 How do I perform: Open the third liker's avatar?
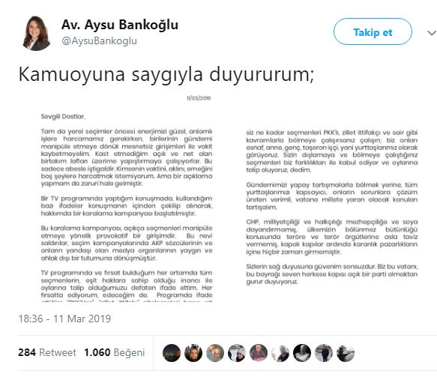tap(215, 353)
